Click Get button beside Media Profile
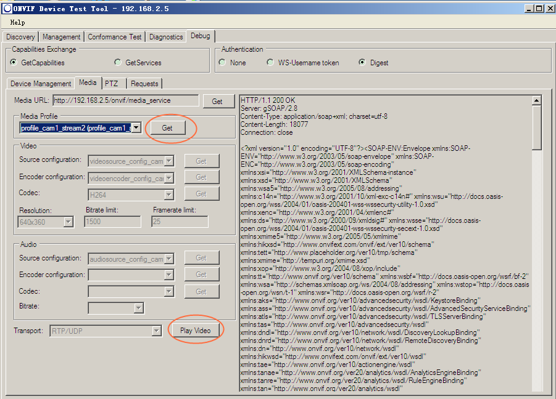This screenshot has height=399, width=556. tap(167, 128)
